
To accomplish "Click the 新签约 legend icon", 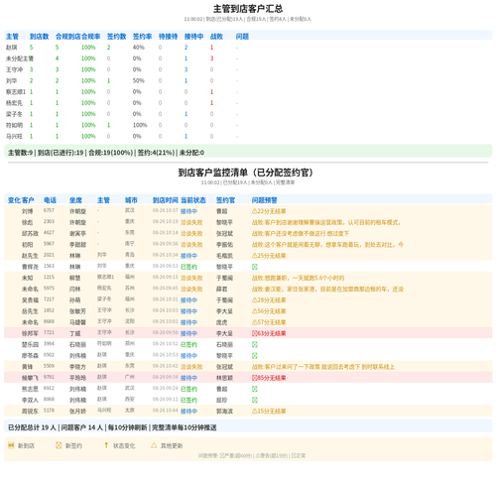I will pyautogui.click(x=59, y=445).
